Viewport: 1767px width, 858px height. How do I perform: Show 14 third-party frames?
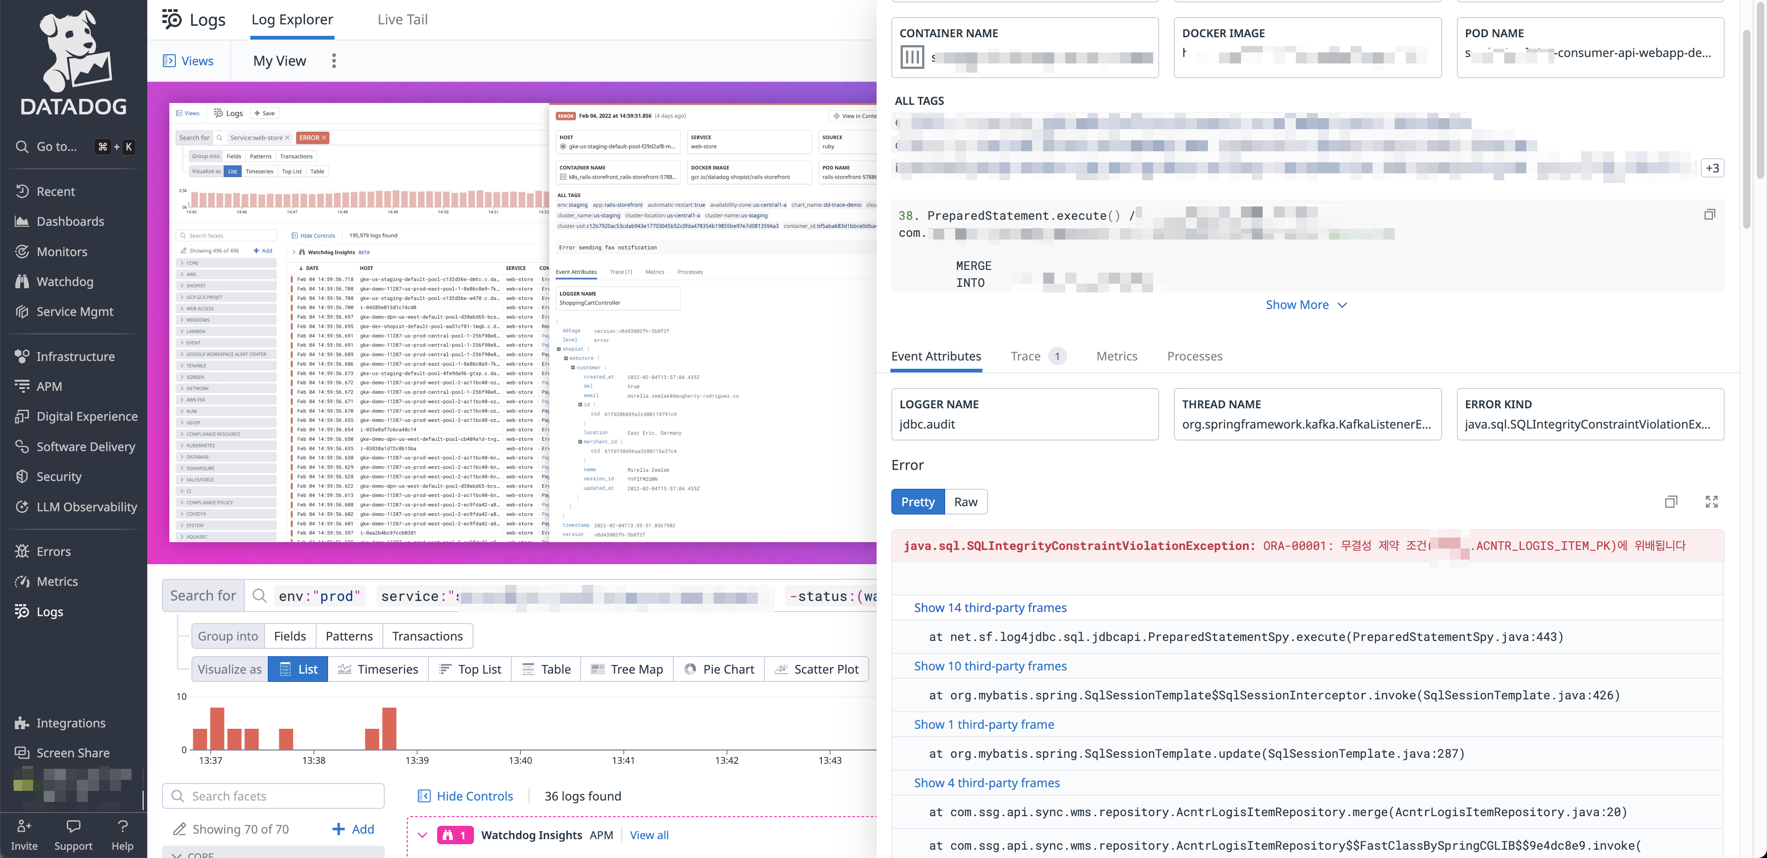(990, 607)
